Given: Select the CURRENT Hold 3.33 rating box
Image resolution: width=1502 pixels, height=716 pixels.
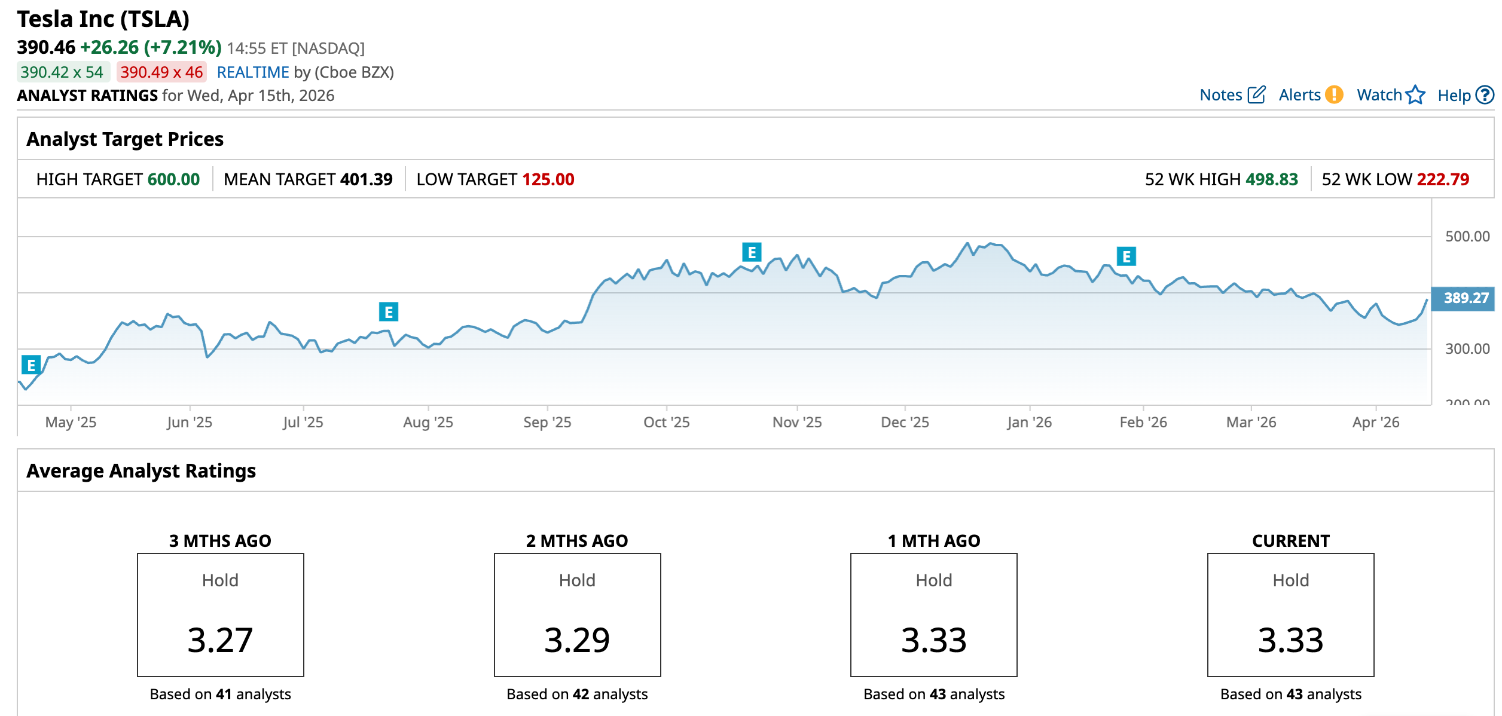Looking at the screenshot, I should point(1290,614).
